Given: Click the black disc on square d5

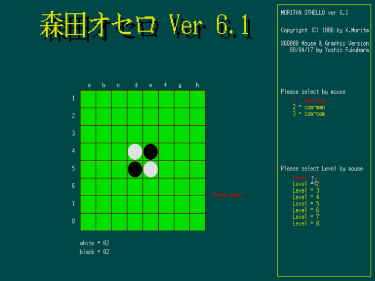Looking at the screenshot, I should coord(135,169).
